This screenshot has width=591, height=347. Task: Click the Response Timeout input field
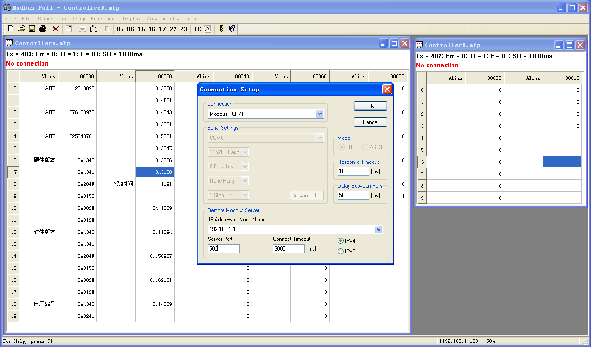[353, 171]
